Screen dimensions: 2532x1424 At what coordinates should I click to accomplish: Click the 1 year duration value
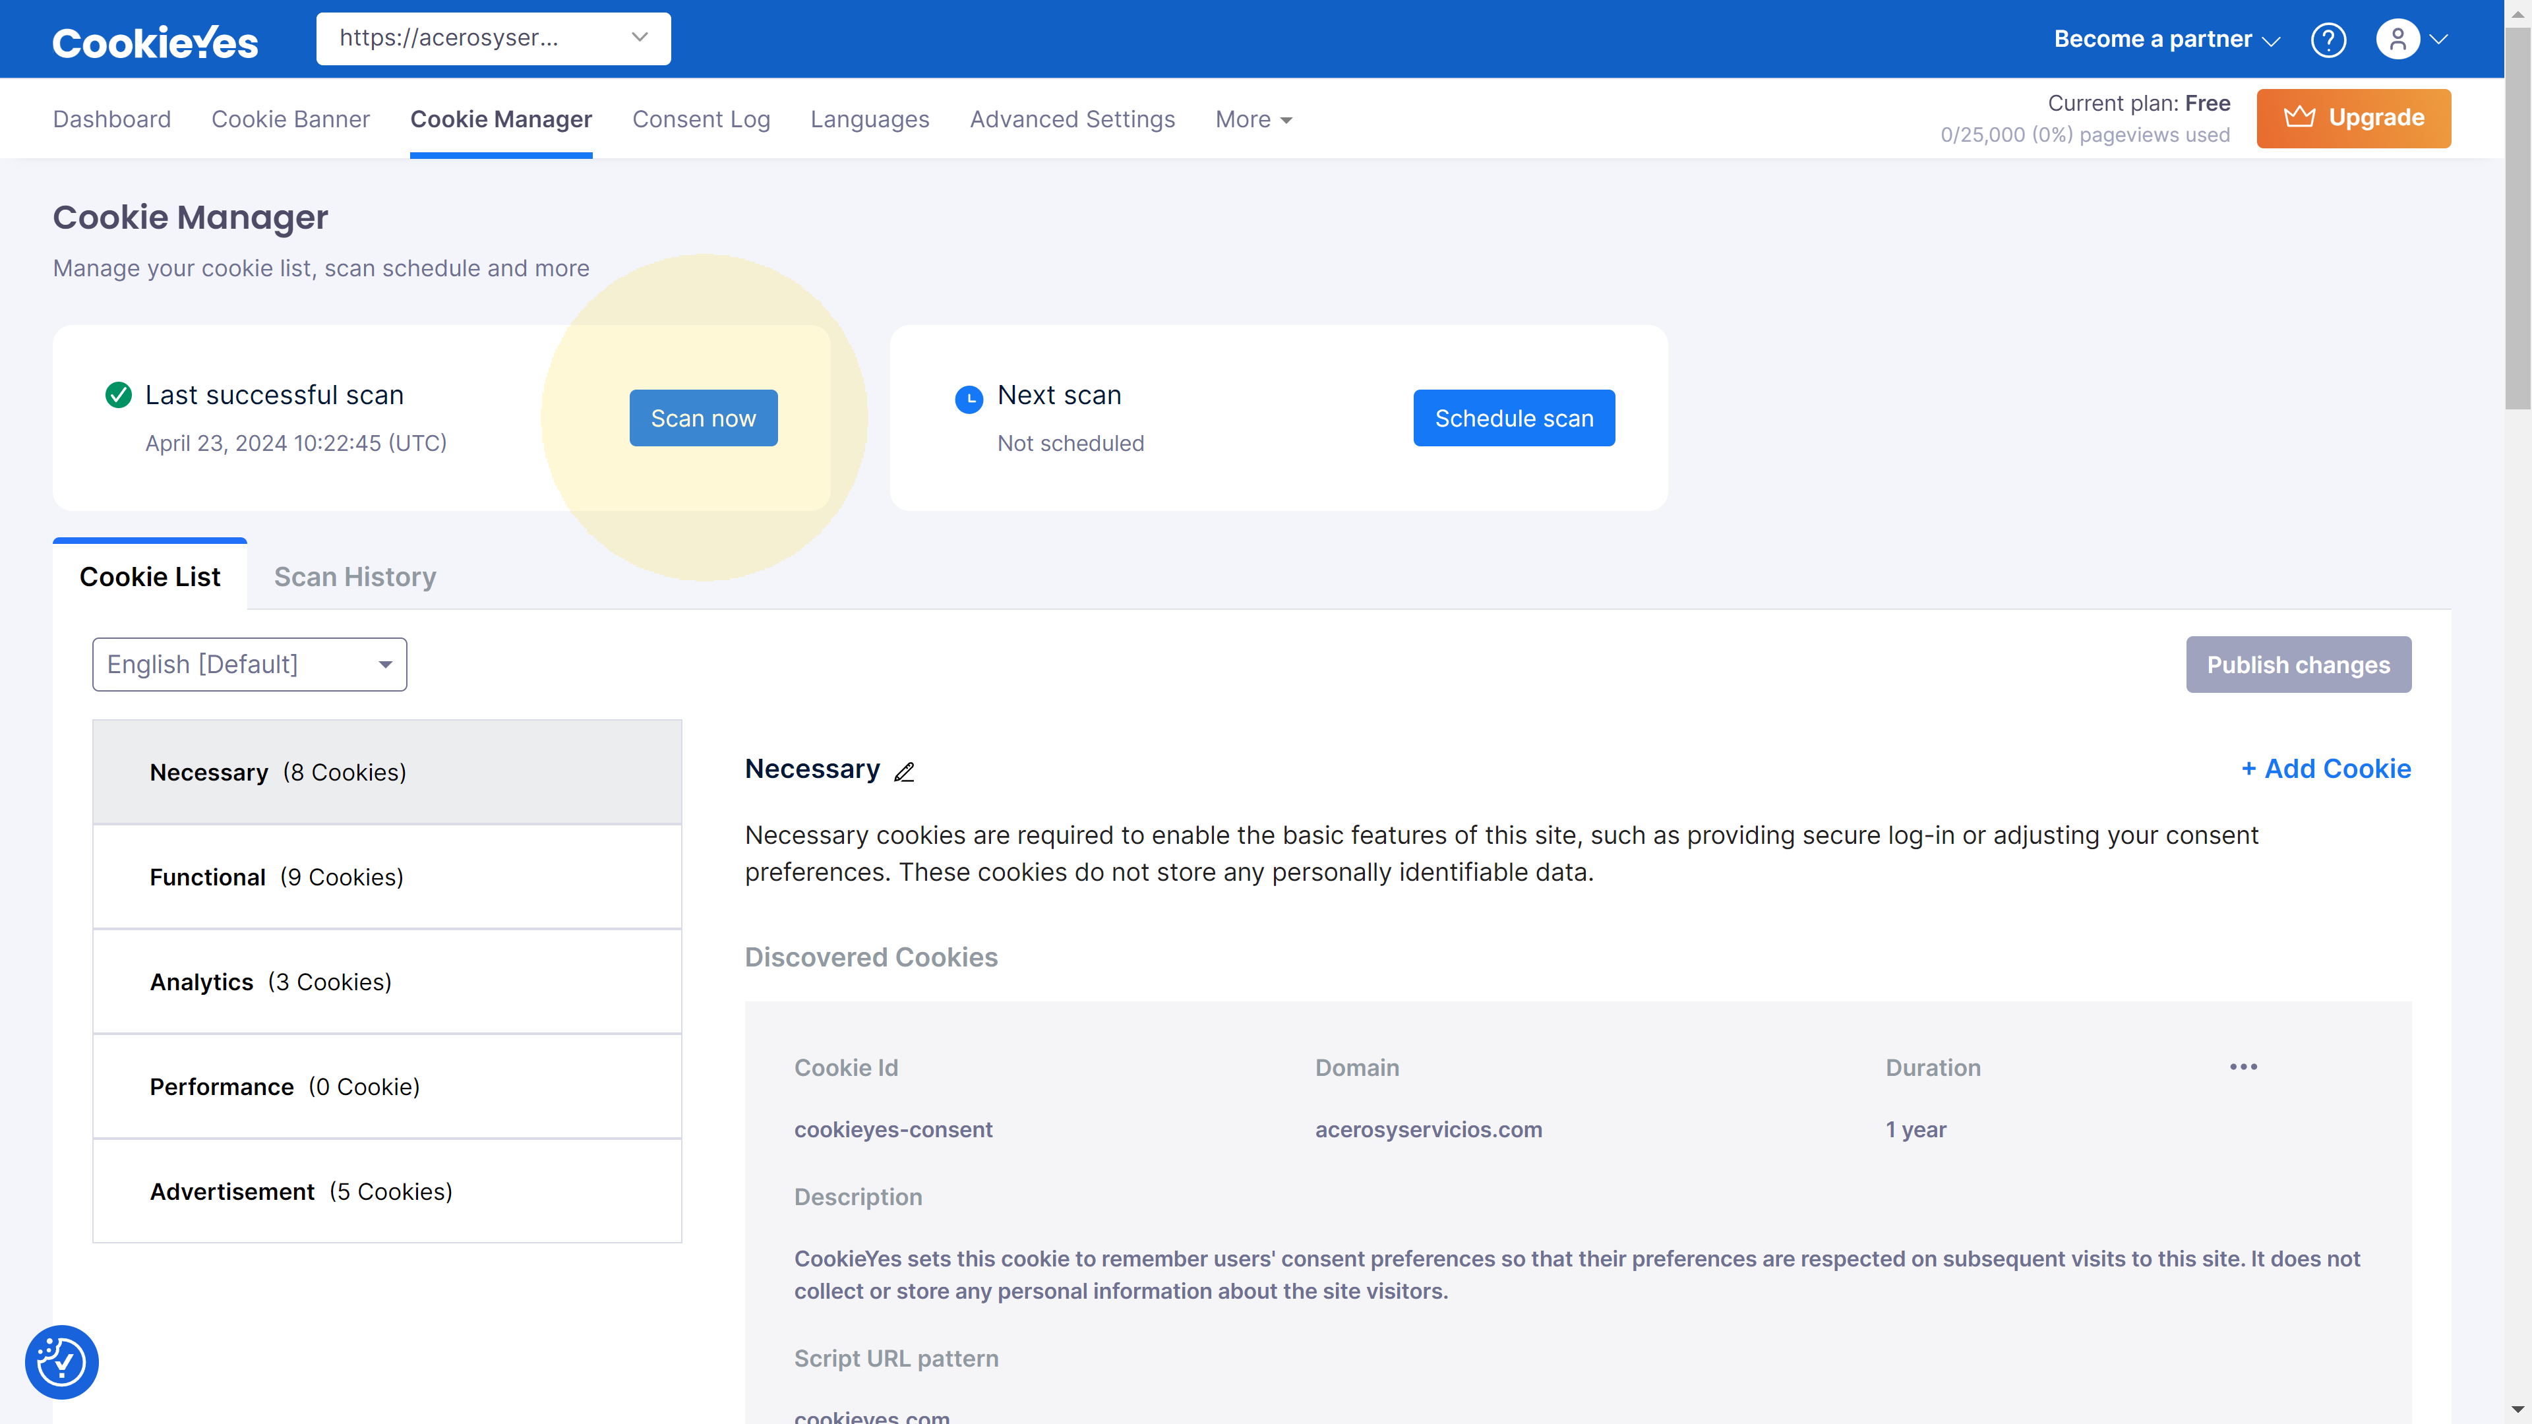[1915, 1129]
